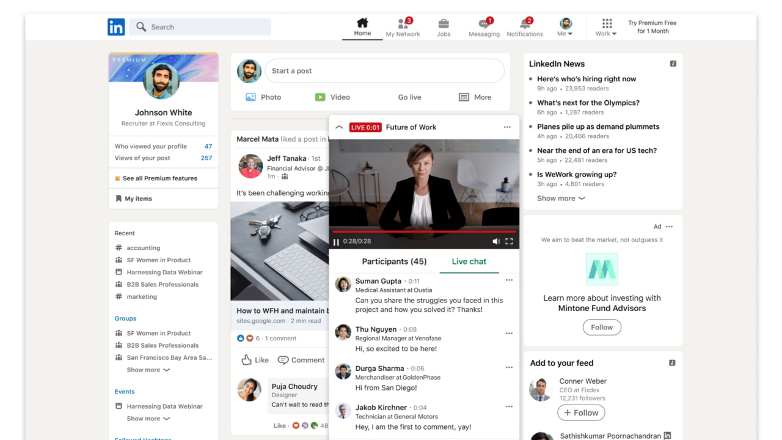Read What's next for the Olympics?
The width and height of the screenshot is (782, 440).
(588, 103)
